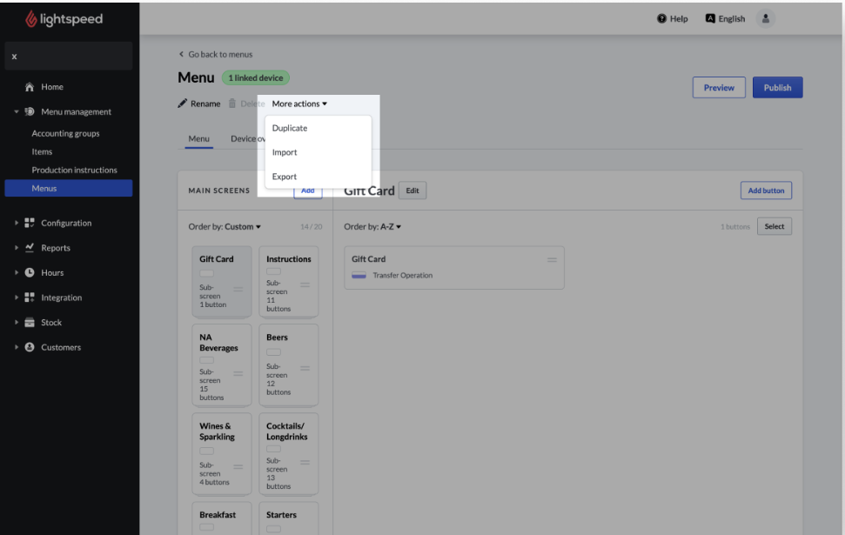The height and width of the screenshot is (535, 845).
Task: Click the Help question mark icon
Action: coord(662,18)
